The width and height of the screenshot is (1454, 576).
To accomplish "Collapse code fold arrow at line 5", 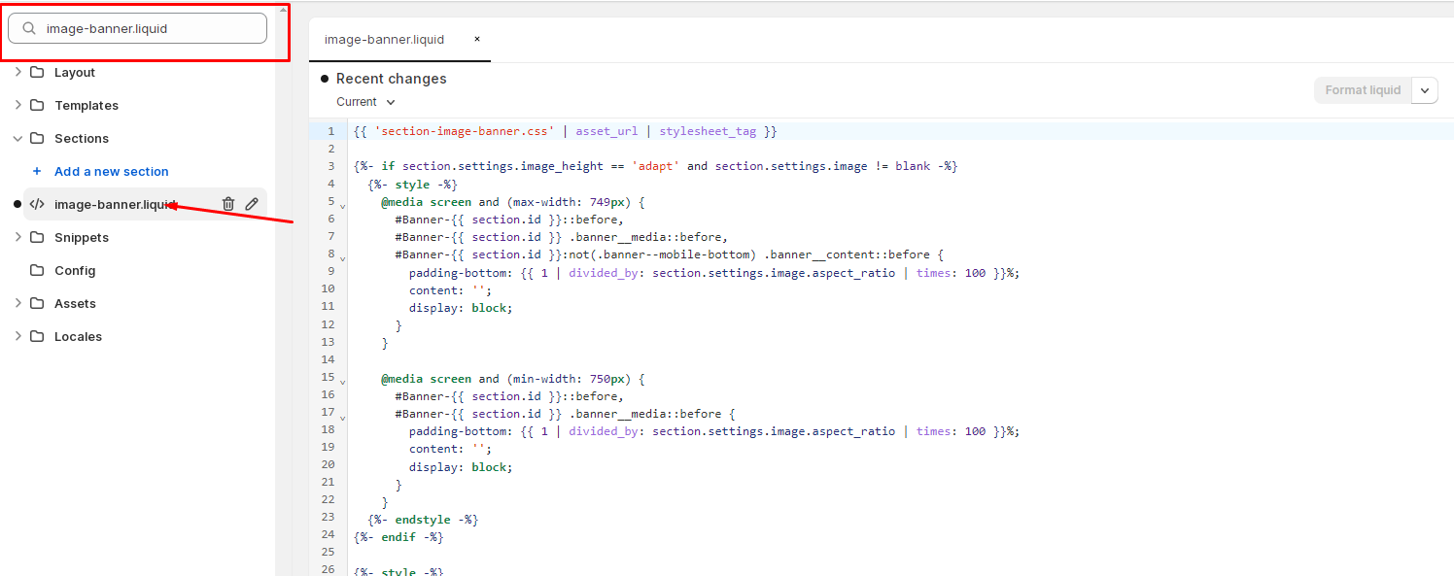I will (342, 205).
